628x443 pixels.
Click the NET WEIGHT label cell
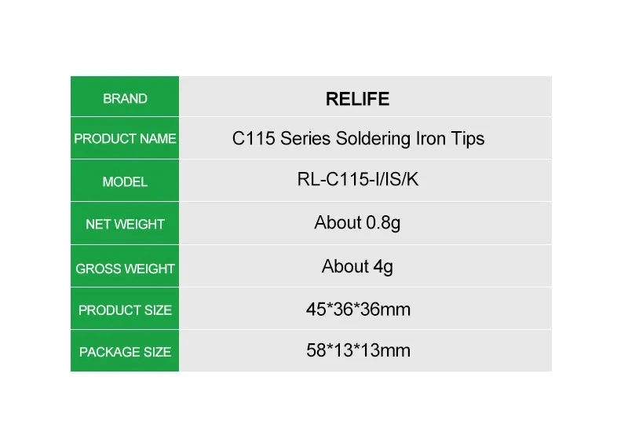tap(125, 224)
